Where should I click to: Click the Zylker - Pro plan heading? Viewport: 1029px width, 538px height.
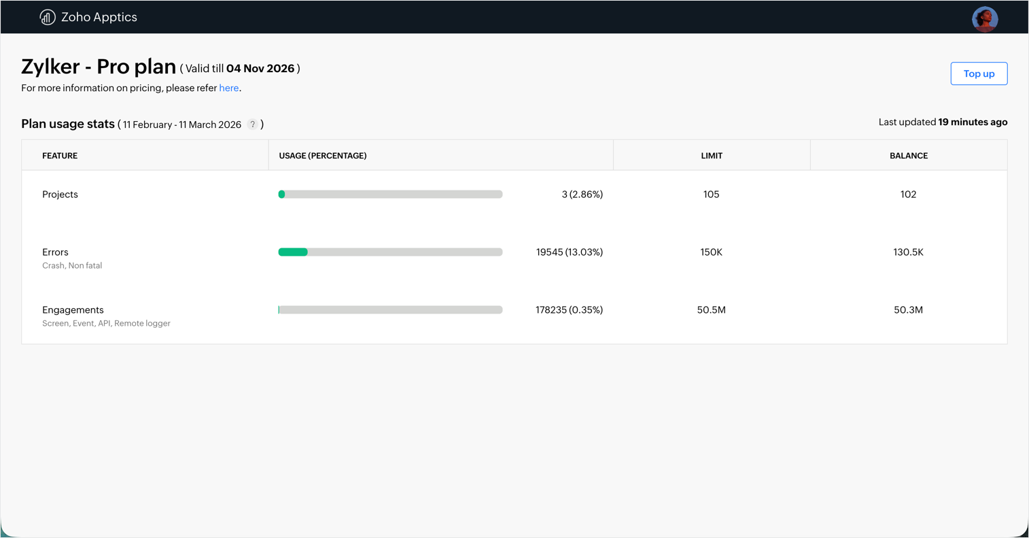click(99, 67)
